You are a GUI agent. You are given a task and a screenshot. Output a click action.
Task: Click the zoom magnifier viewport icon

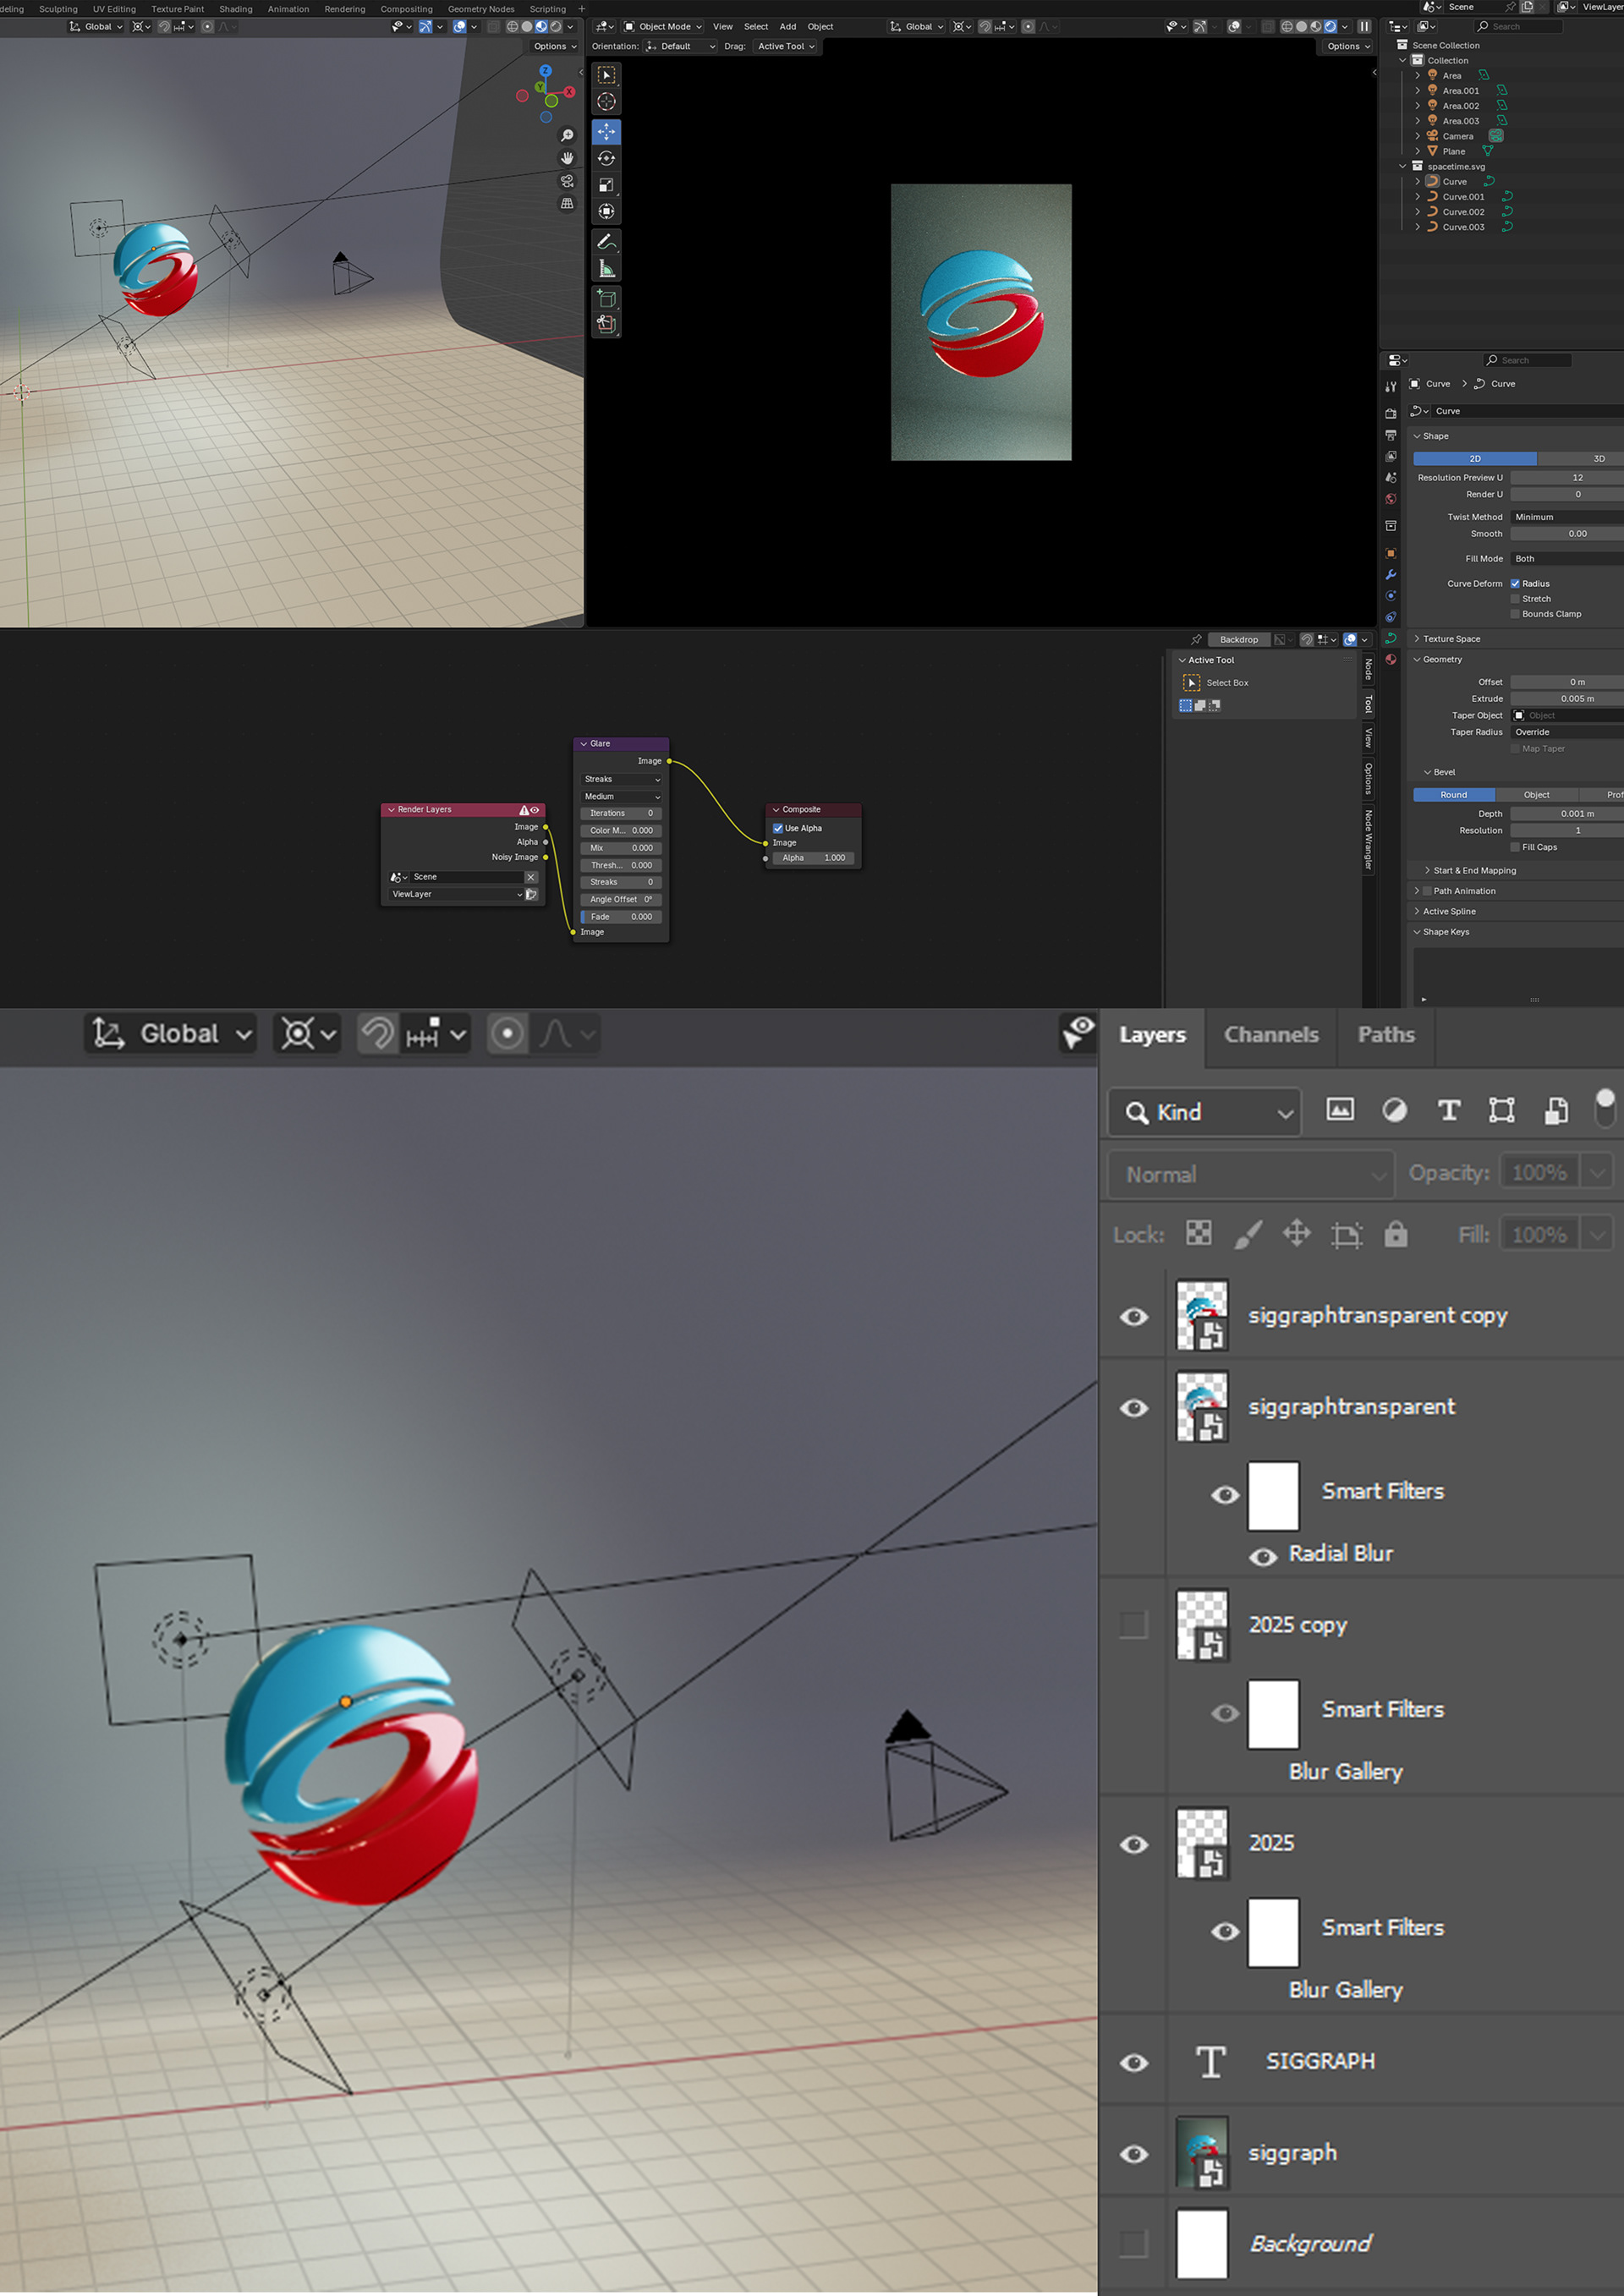click(x=567, y=135)
